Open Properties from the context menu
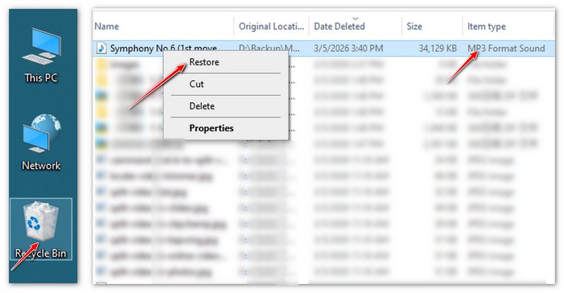Viewport: 564px width, 293px height. (211, 128)
